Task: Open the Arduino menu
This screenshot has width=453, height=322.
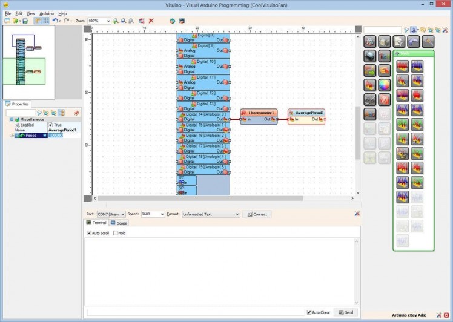Action: coord(47,13)
